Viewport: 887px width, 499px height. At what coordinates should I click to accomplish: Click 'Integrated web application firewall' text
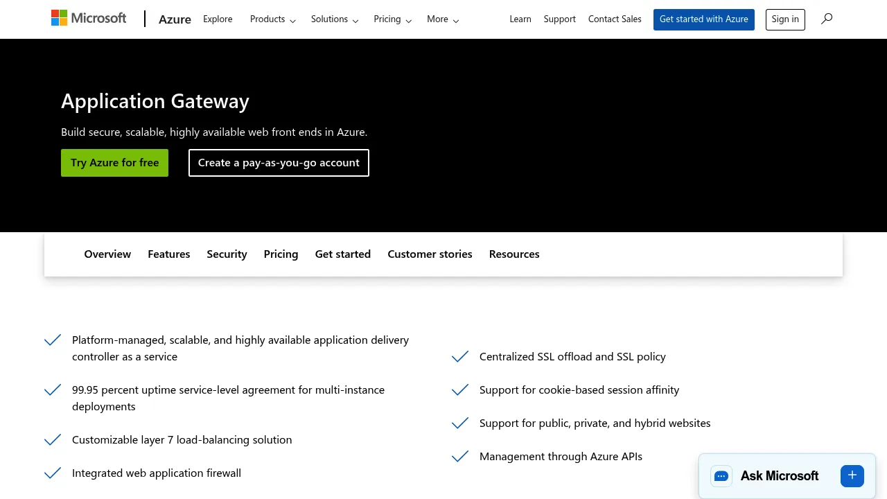pos(157,473)
